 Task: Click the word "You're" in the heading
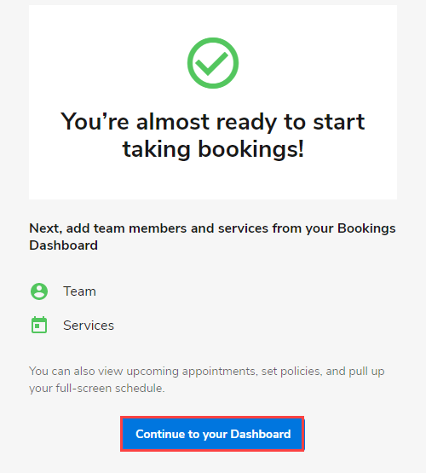(95, 122)
